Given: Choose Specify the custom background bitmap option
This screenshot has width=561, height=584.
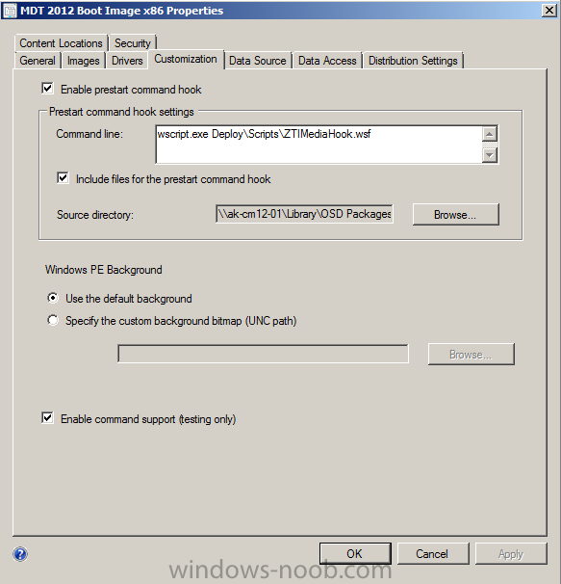Looking at the screenshot, I should coord(53,320).
